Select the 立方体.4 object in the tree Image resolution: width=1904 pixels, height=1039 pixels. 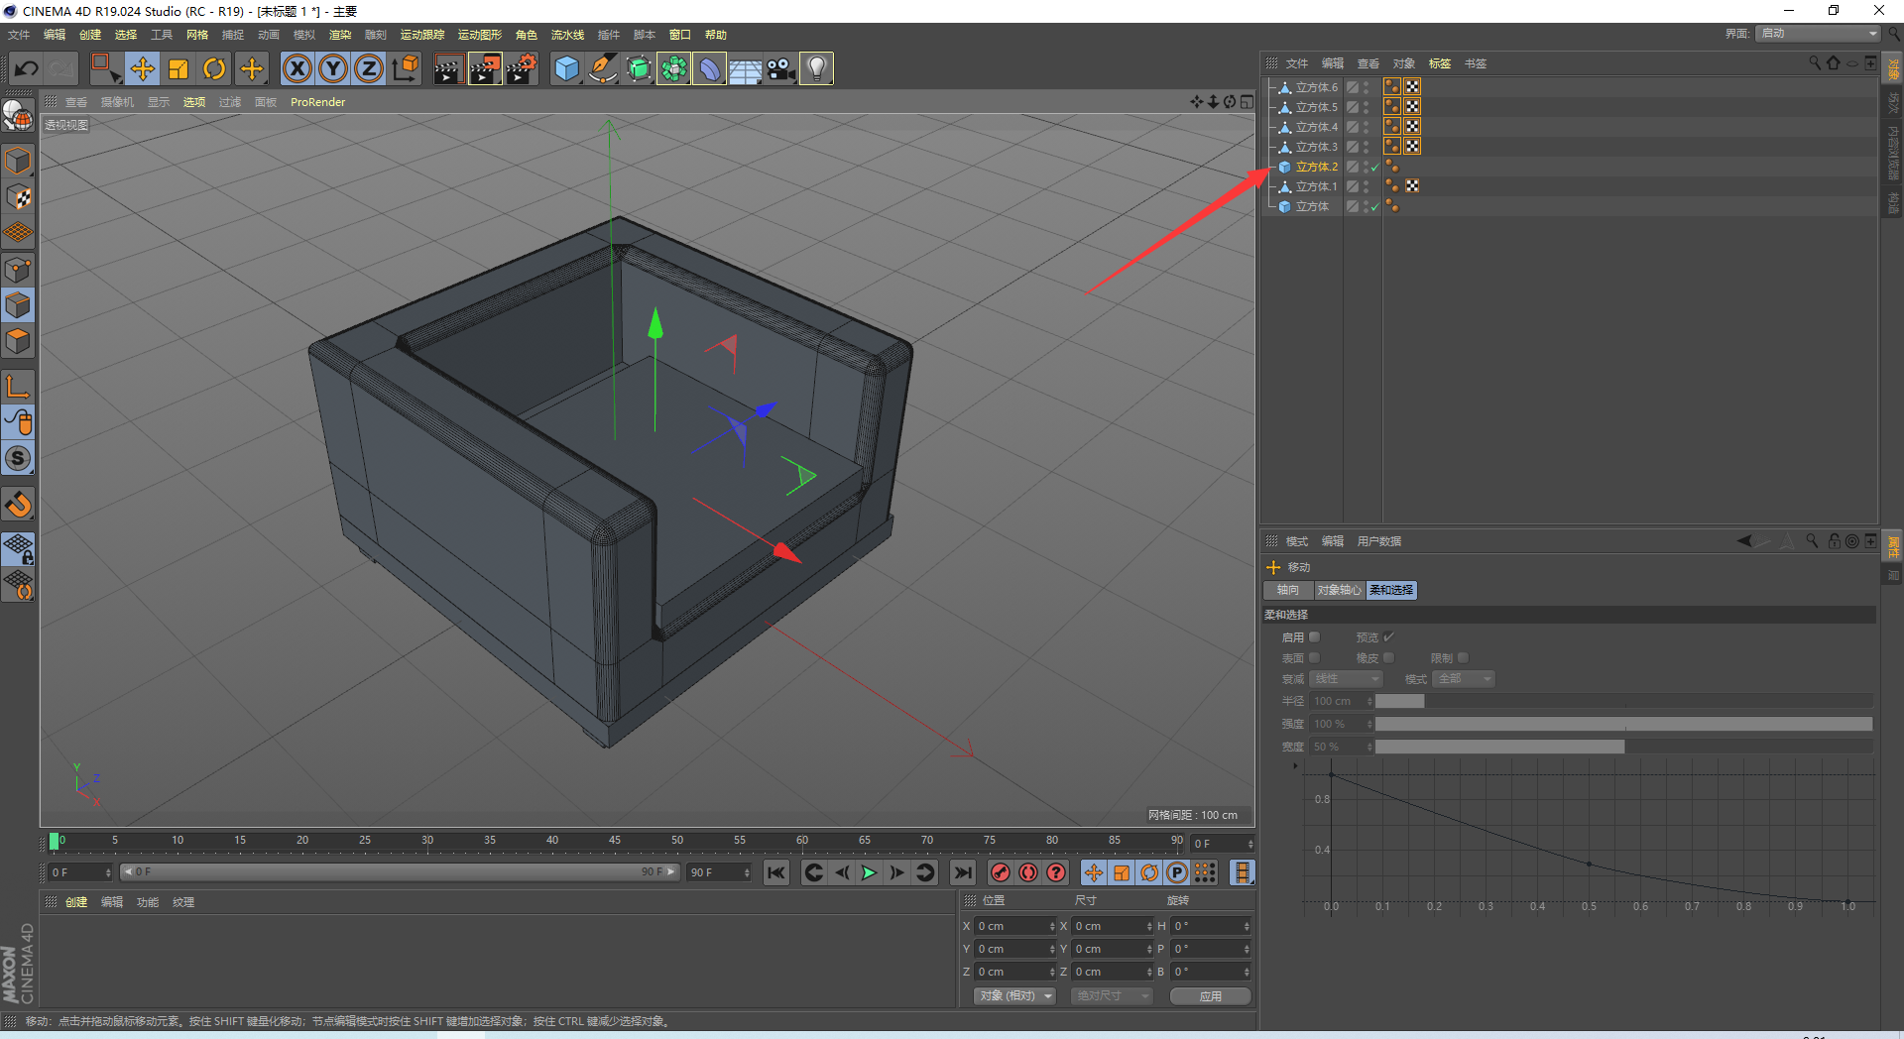point(1316,127)
